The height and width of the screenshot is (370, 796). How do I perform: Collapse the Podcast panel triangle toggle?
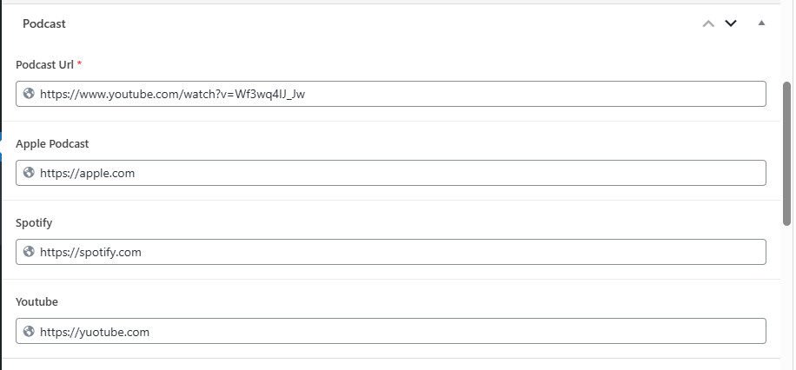coord(761,23)
